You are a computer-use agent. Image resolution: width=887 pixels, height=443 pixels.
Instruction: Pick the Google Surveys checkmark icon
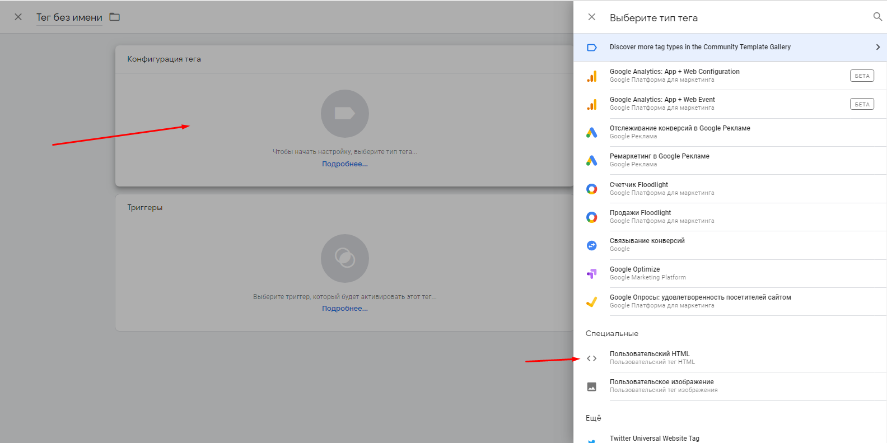tap(591, 302)
